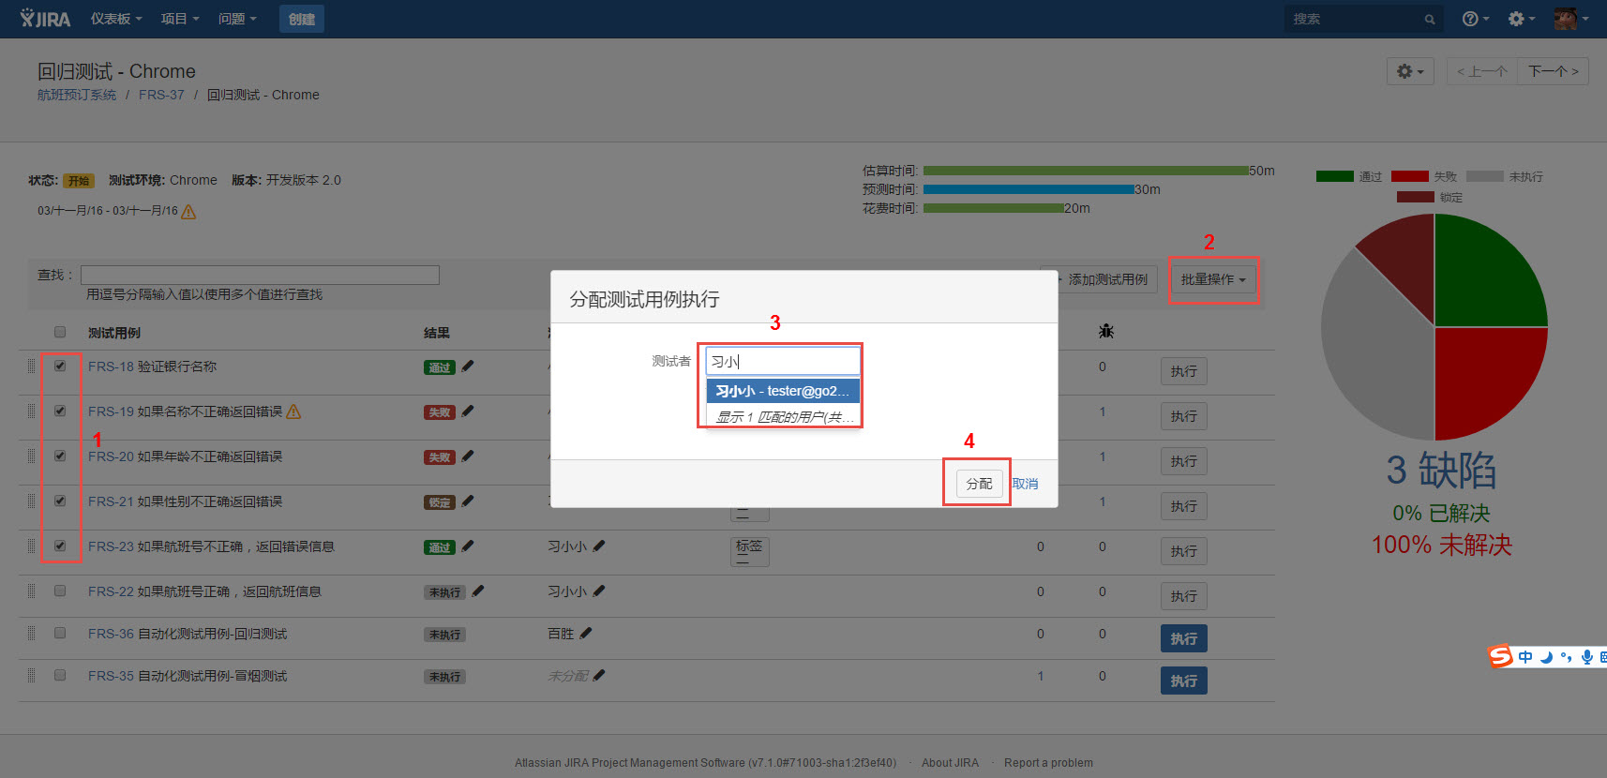The image size is (1607, 778).
Task: Grab drag handle of FRS-18 row
Action: tap(31, 367)
